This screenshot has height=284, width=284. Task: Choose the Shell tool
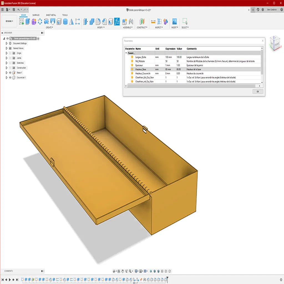click(x=110, y=22)
